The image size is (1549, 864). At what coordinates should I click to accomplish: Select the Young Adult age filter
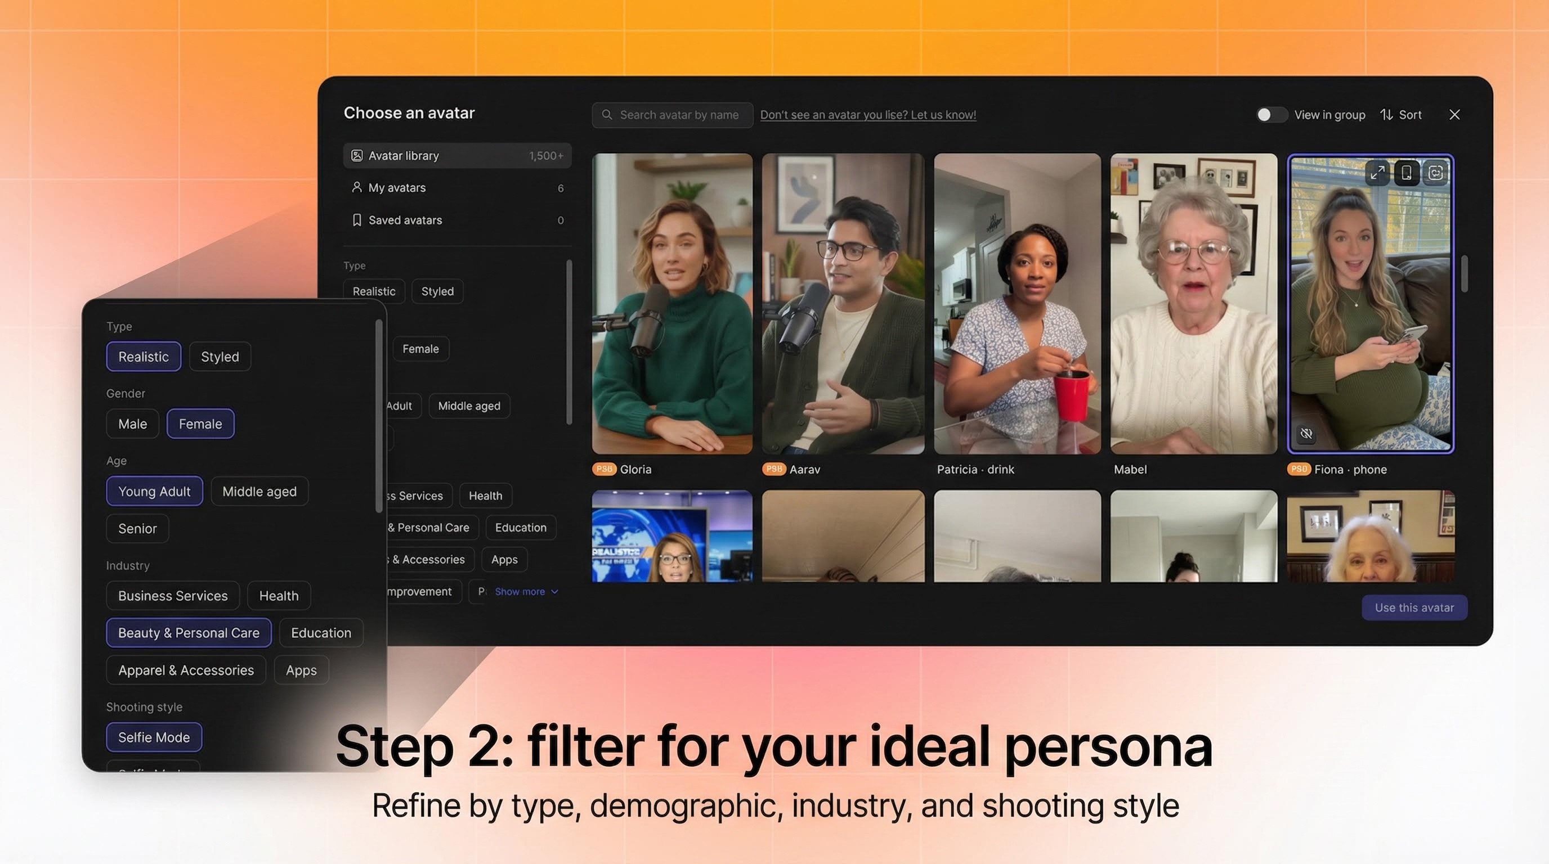click(155, 491)
